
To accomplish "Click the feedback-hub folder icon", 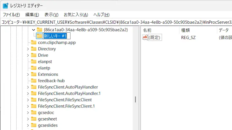I will [x=34, y=81].
